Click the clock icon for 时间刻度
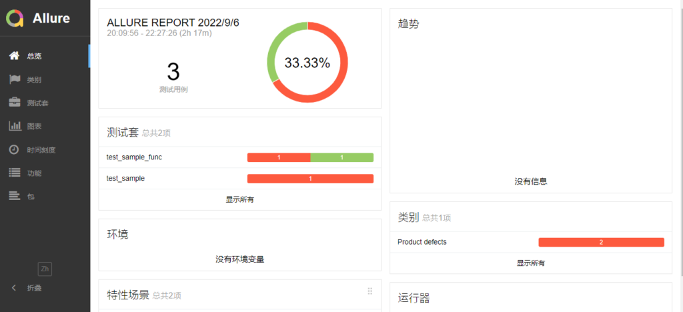The image size is (683, 312). (14, 149)
